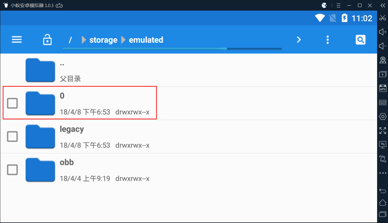Image resolution: width=388 pixels, height=223 pixels.
Task: Click the scissors screenshot icon in sidebar
Action: tap(382, 18)
